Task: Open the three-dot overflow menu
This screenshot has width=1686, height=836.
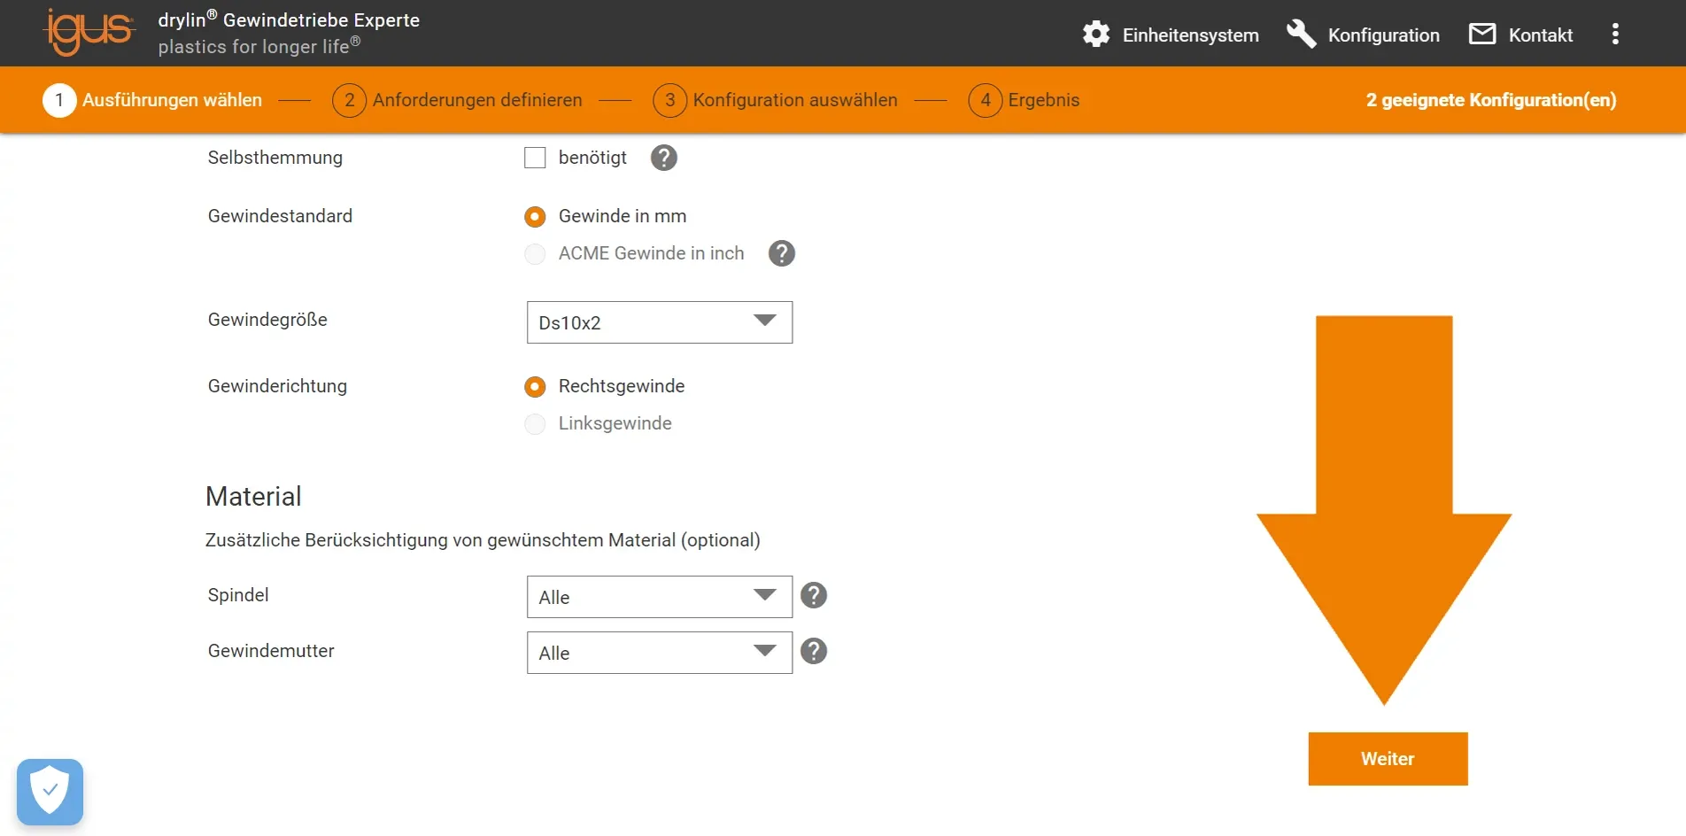Action: 1615,35
